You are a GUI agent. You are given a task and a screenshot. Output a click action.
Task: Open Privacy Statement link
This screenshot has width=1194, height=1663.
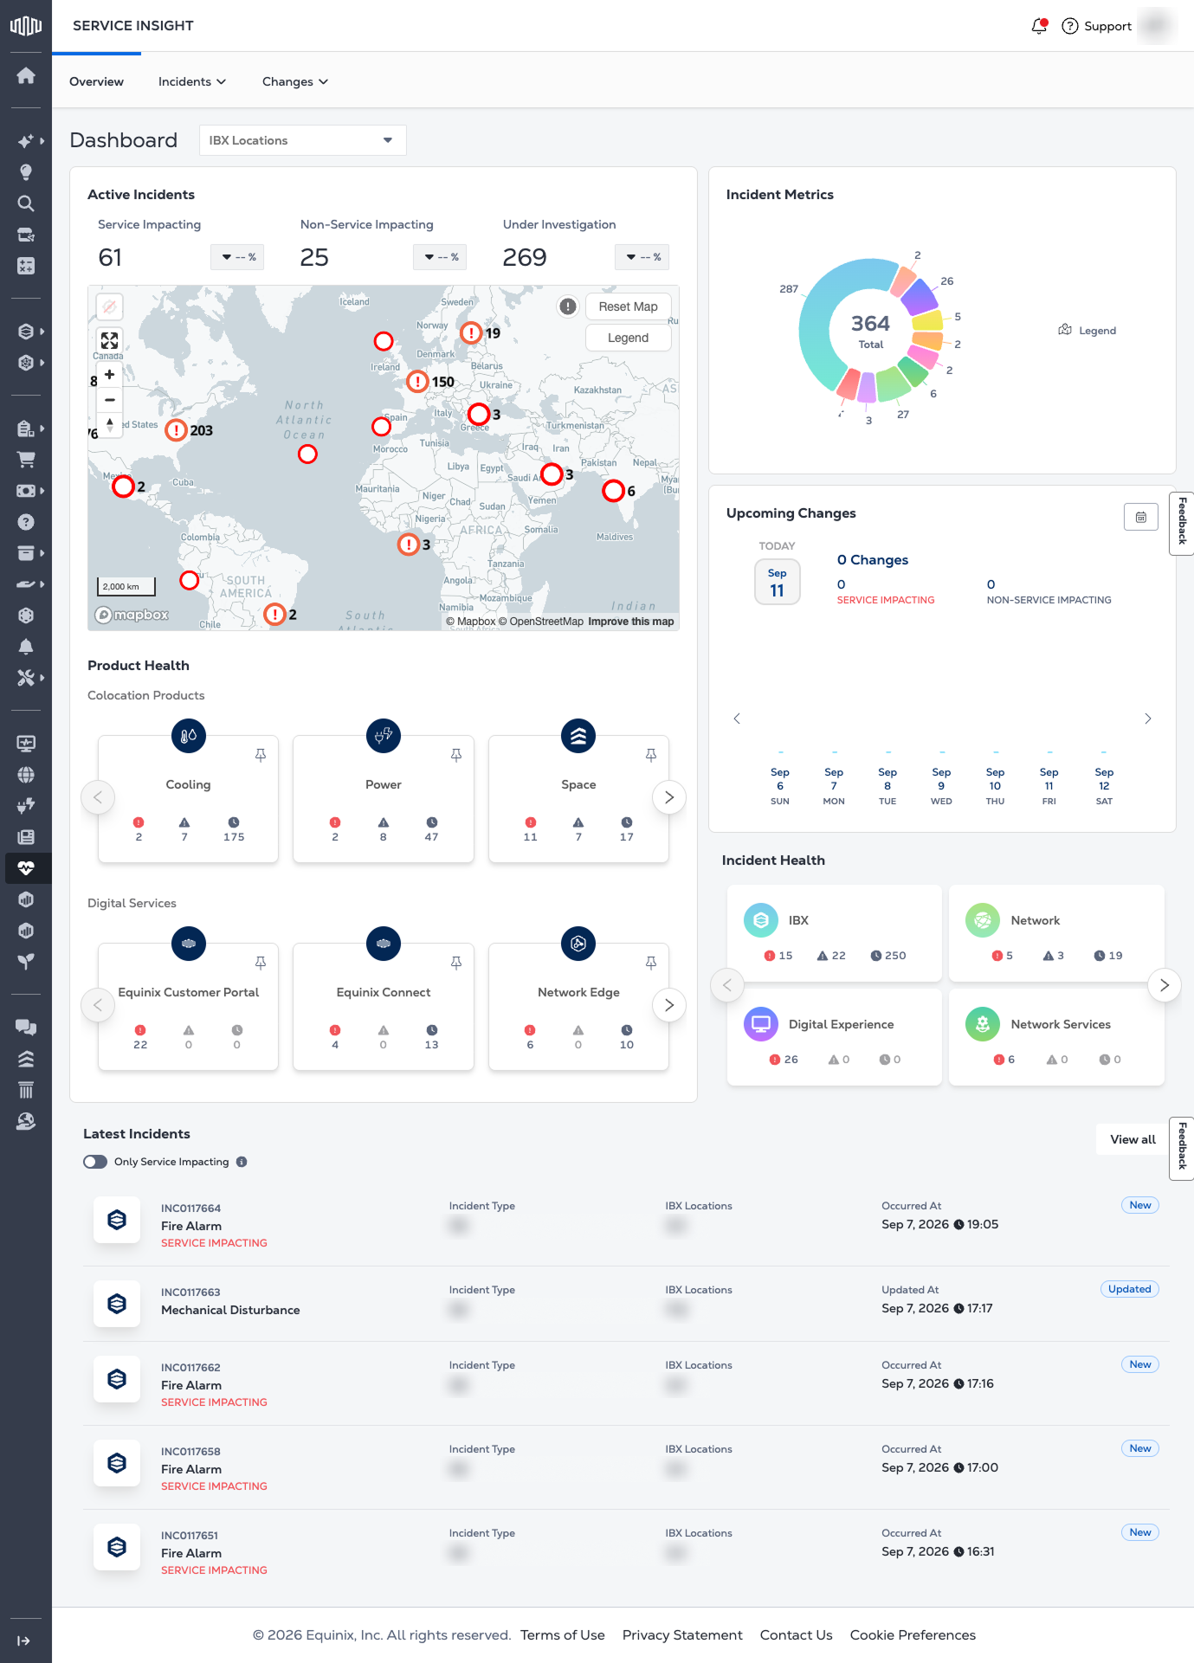click(x=682, y=1634)
